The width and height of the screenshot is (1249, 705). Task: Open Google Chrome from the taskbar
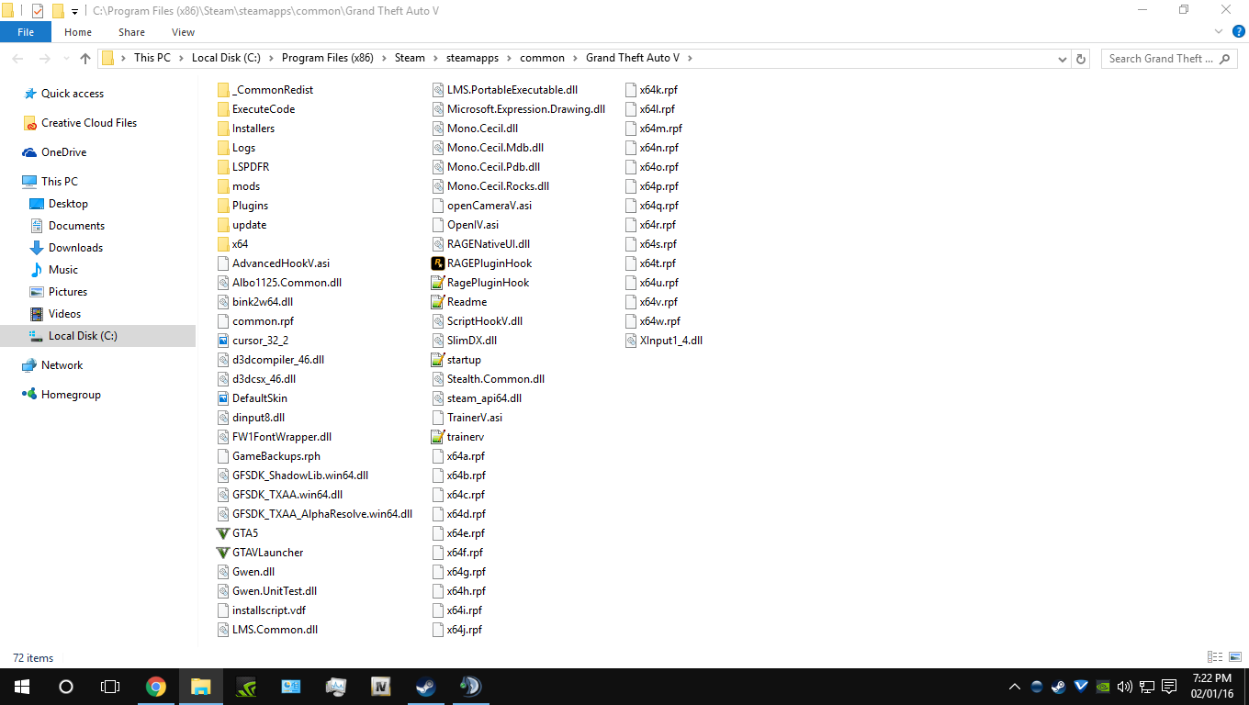click(x=156, y=687)
